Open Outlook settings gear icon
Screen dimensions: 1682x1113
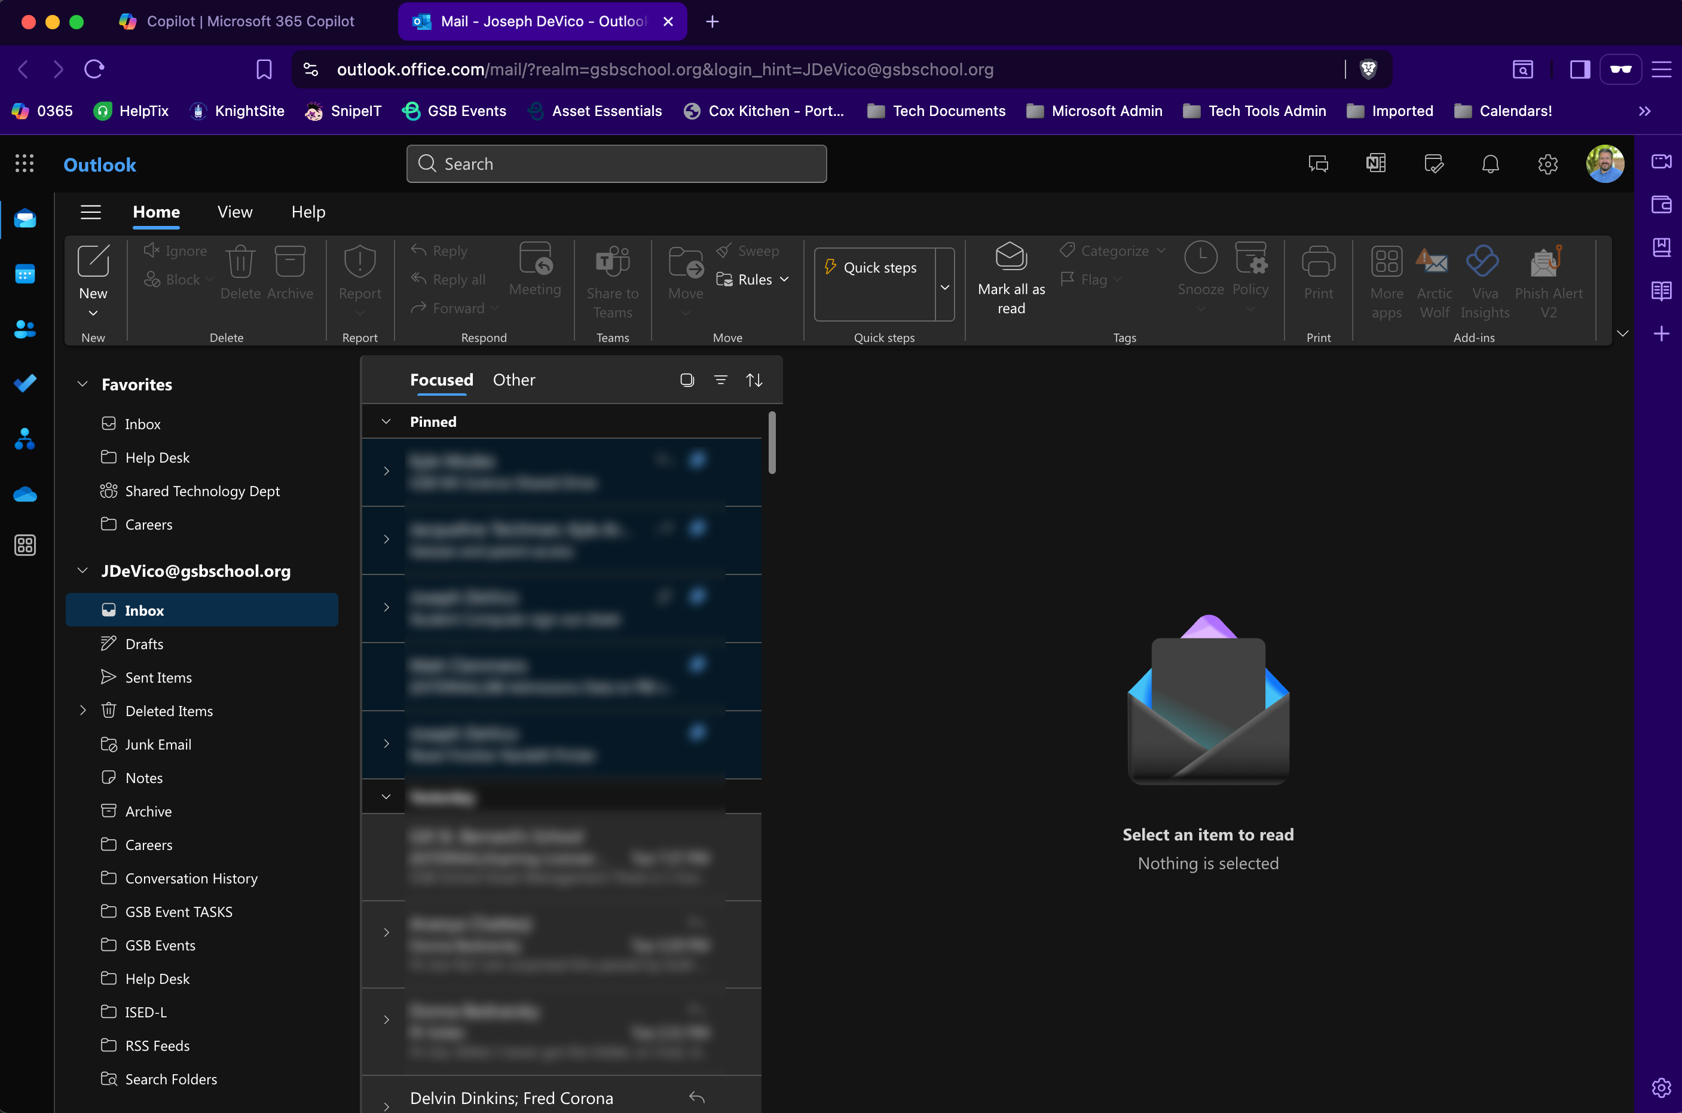click(x=1547, y=164)
